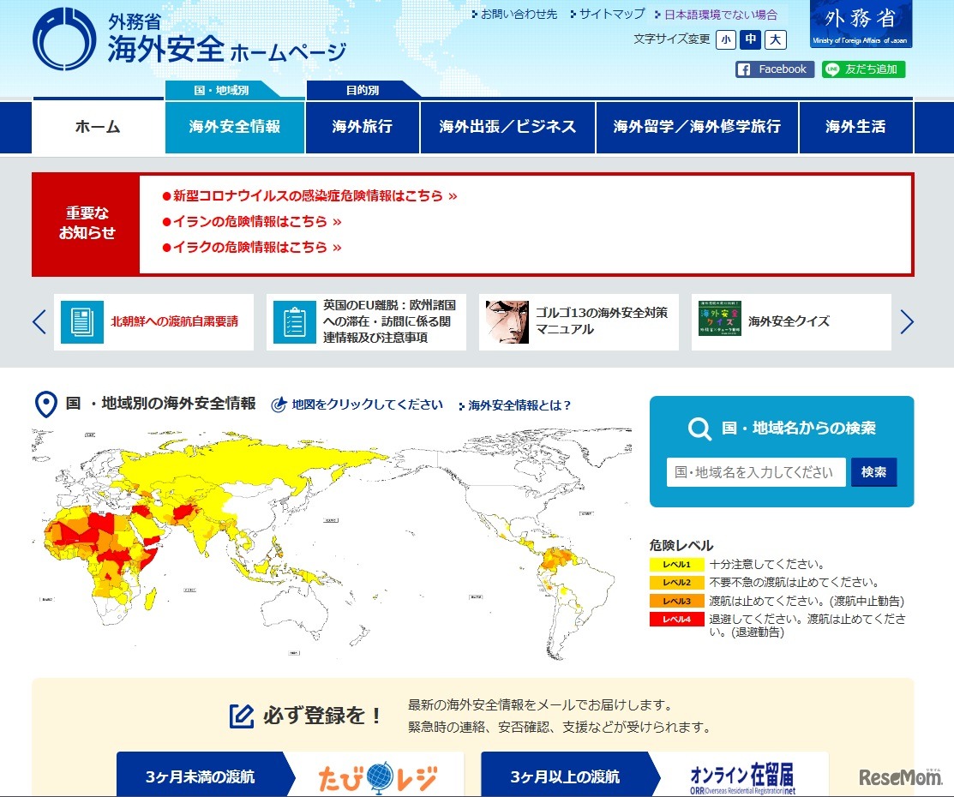
Task: Open the 海外生活 tab
Action: [x=855, y=127]
